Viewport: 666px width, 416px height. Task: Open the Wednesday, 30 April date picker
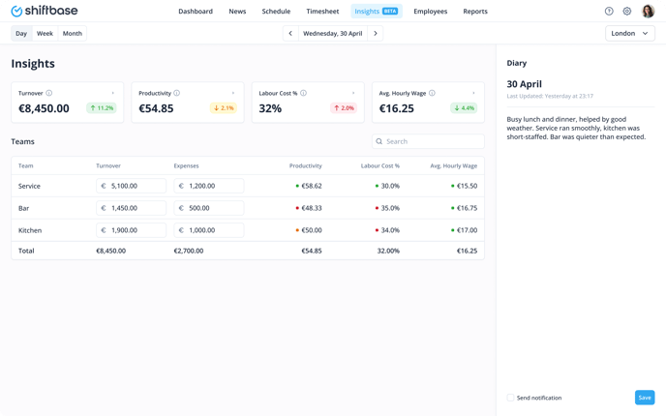click(332, 33)
